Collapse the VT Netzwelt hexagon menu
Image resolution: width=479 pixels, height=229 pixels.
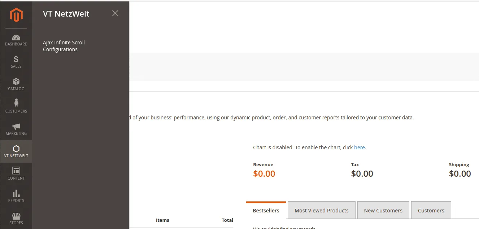click(x=16, y=151)
